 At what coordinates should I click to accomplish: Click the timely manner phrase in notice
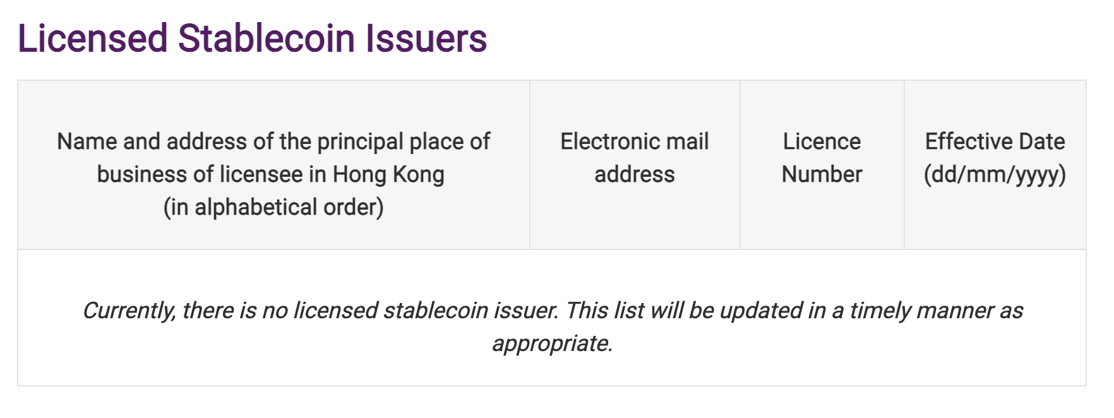click(922, 311)
